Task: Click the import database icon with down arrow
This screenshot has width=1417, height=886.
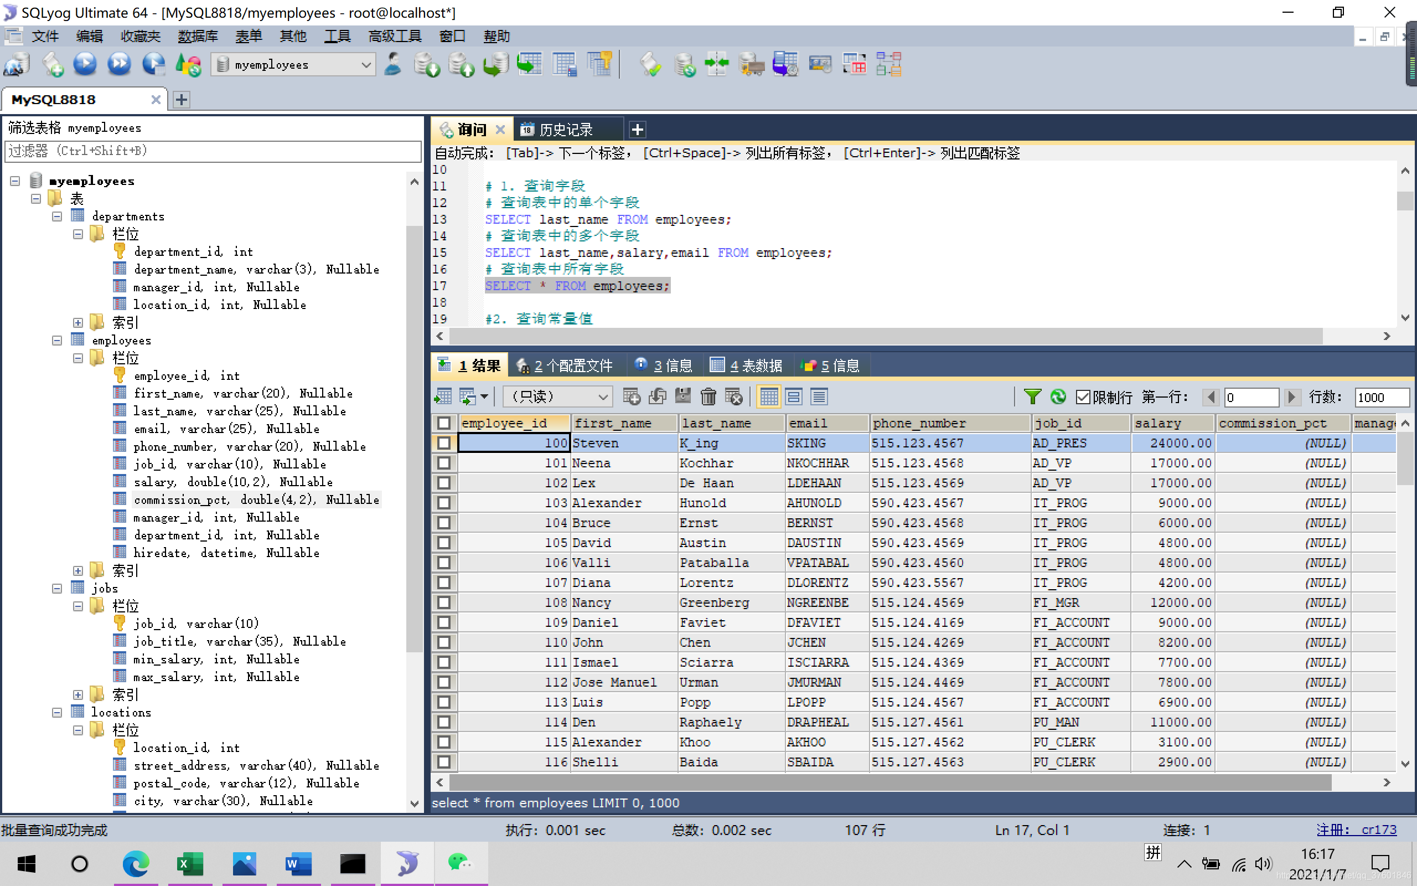Action: 426,64
